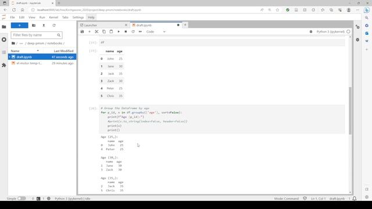This screenshot has width=372, height=209.
Task: Open the notifications bell in status bar
Action: [355, 199]
